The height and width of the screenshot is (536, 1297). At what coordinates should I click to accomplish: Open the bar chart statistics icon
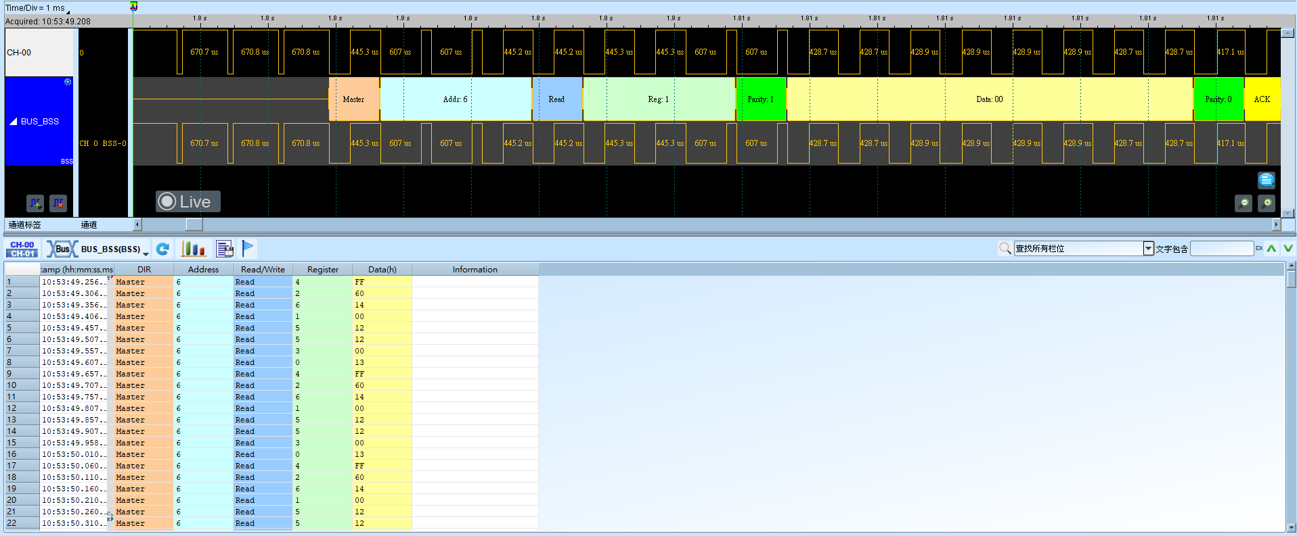[x=193, y=249]
